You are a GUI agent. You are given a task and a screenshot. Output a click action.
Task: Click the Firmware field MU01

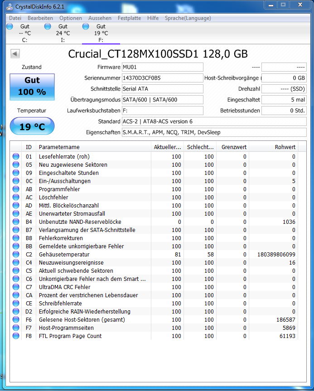pos(163,67)
